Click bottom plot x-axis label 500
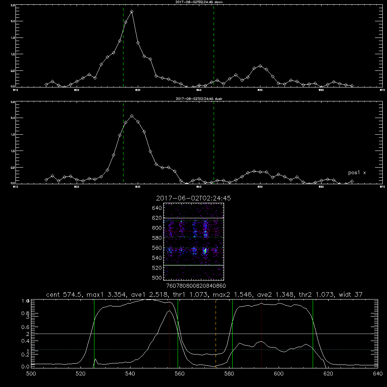The image size is (387, 387). [x=31, y=374]
